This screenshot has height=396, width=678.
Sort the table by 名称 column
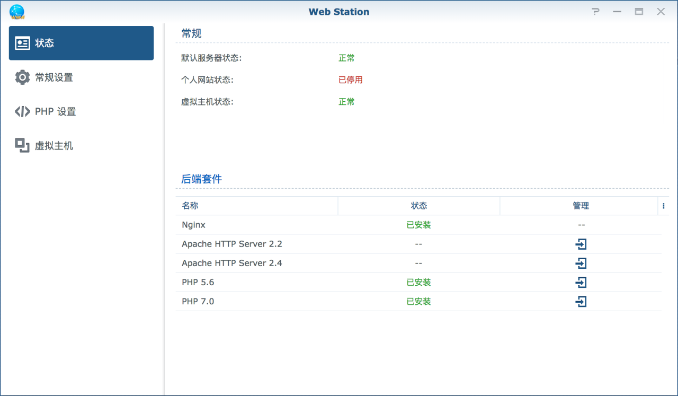[x=191, y=206]
